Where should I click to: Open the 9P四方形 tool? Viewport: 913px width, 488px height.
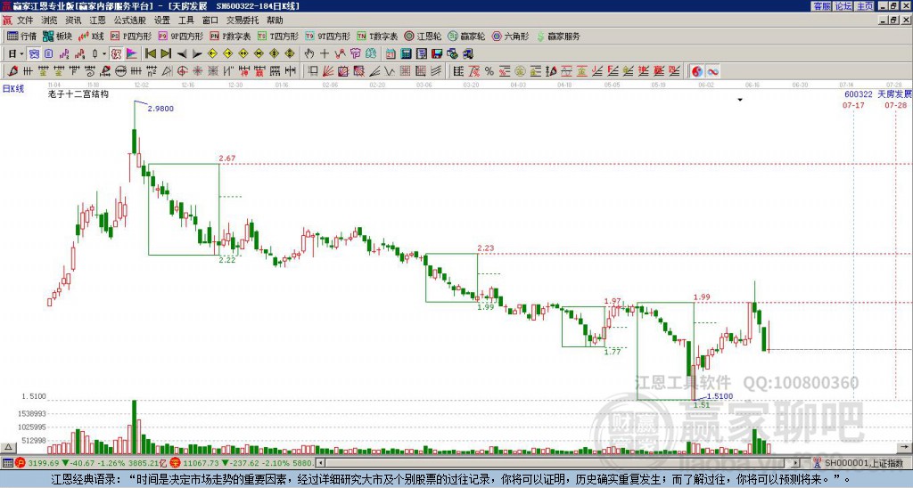(x=181, y=36)
